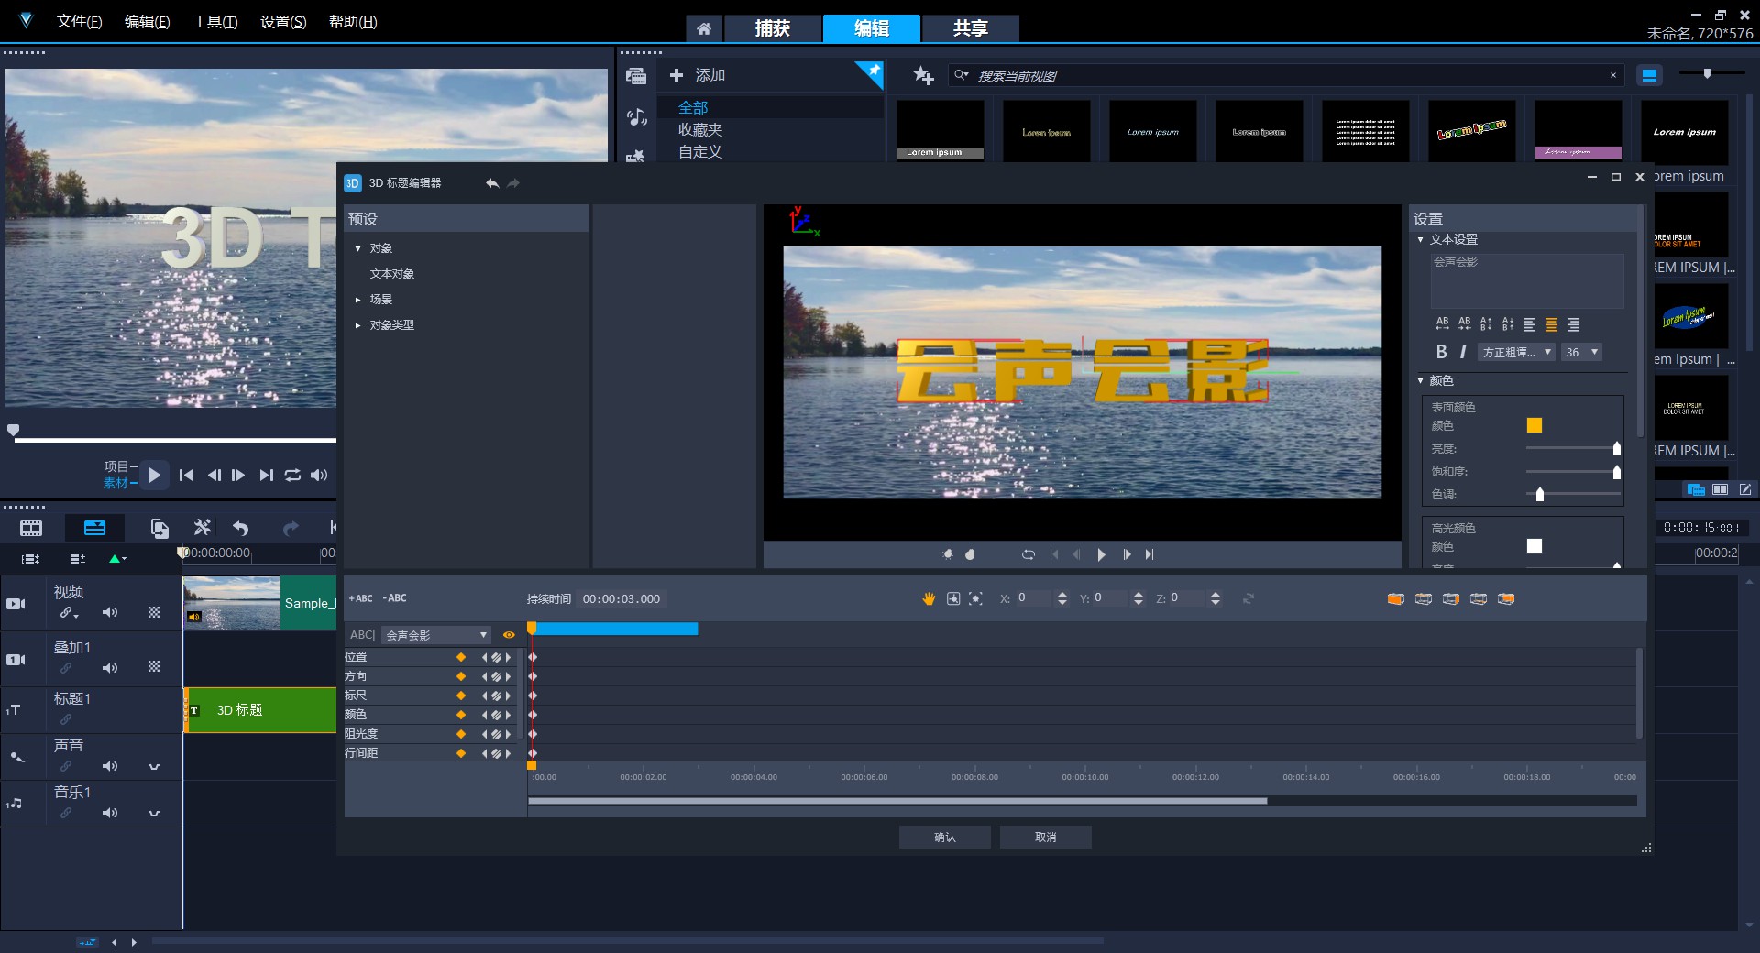This screenshot has width=1760, height=953.
Task: Play the 3D editor preview
Action: point(1101,554)
